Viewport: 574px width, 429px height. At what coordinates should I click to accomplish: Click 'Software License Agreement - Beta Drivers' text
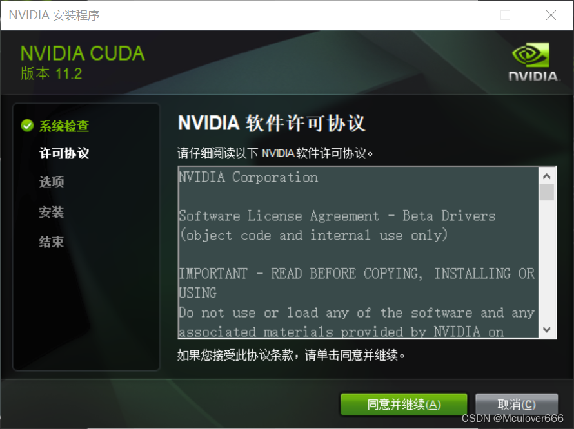coord(337,216)
